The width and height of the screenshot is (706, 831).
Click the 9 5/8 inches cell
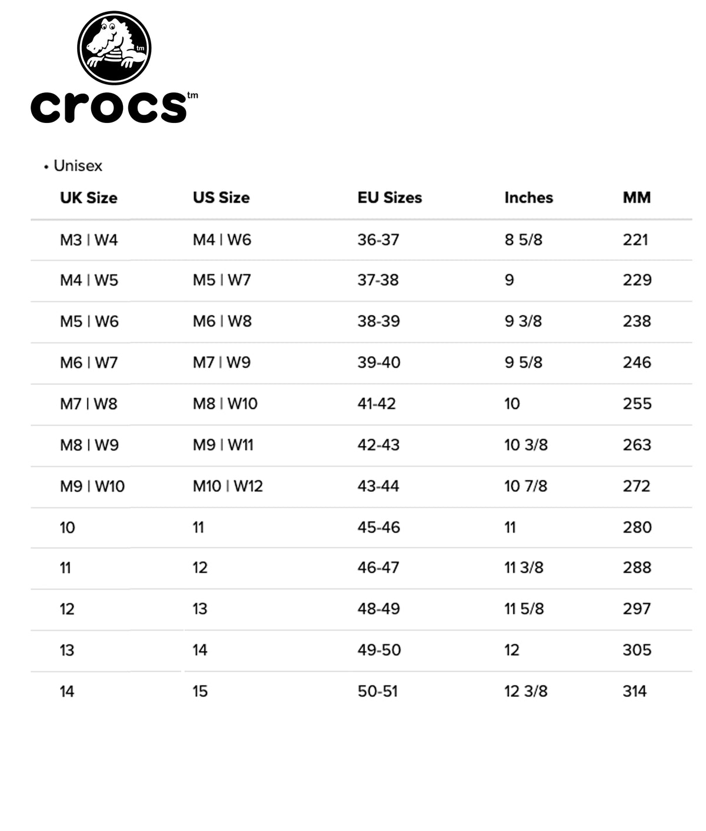(524, 363)
